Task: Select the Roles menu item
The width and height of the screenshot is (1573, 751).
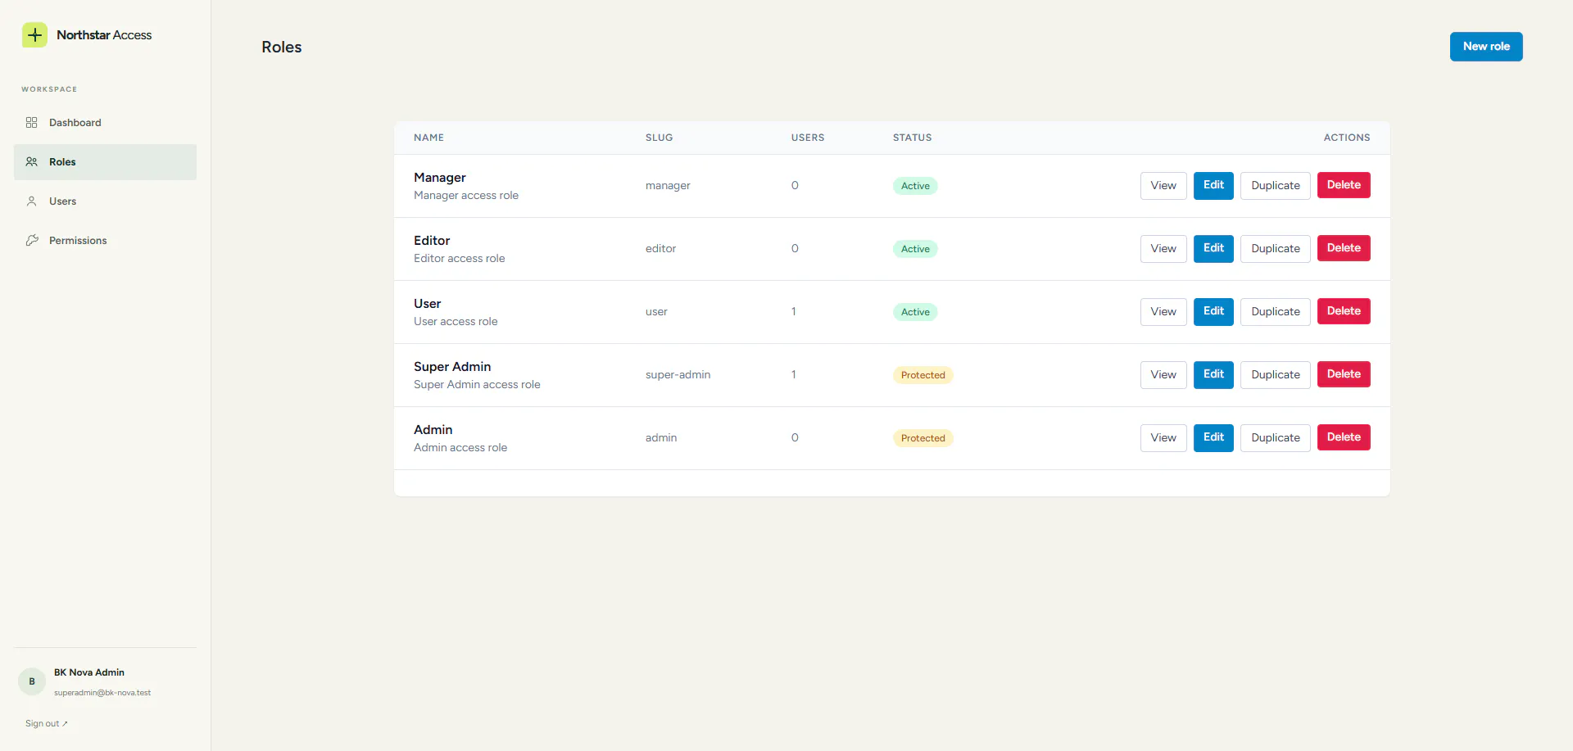Action: coord(105,162)
